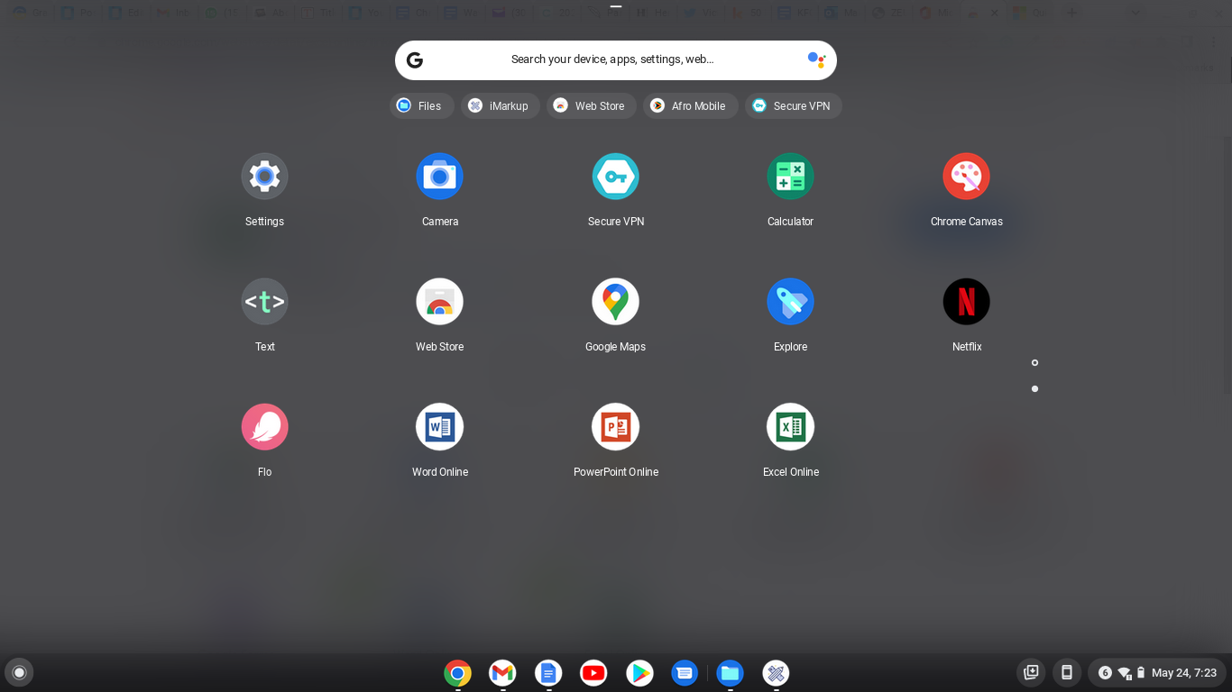Open YouTube from the shelf

593,673
